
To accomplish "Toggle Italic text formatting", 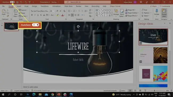I will [35, 15].
